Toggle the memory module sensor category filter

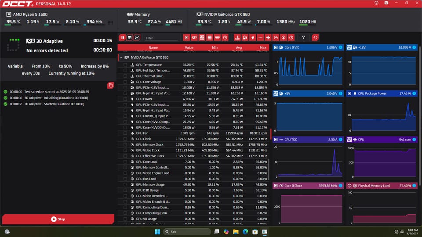(x=217, y=38)
